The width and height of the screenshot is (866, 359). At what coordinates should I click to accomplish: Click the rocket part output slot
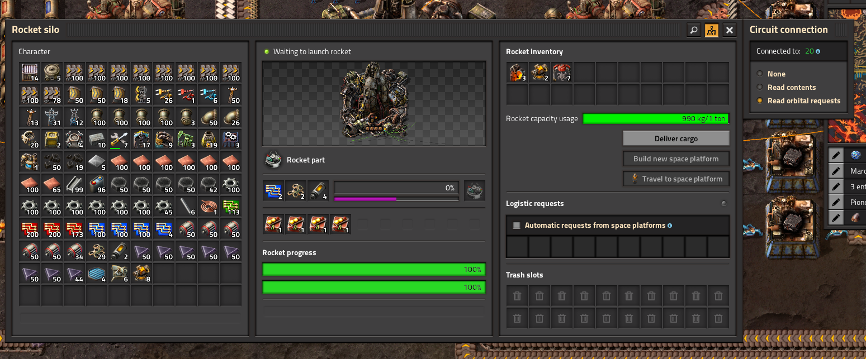(475, 190)
